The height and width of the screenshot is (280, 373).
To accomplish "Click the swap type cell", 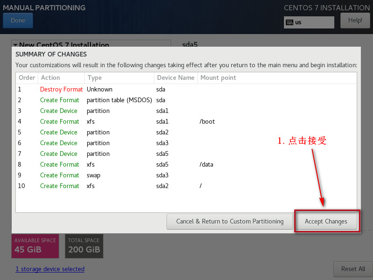I will coord(94,175).
